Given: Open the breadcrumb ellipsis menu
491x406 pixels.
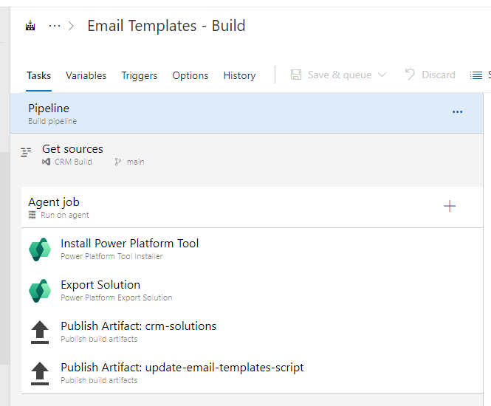Looking at the screenshot, I should click(x=55, y=26).
